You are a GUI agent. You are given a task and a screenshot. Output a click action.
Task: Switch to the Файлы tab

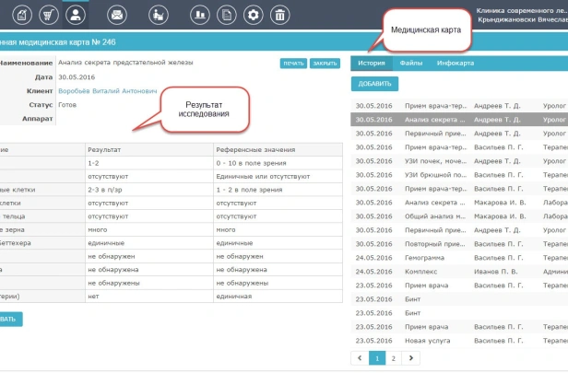[x=411, y=64]
